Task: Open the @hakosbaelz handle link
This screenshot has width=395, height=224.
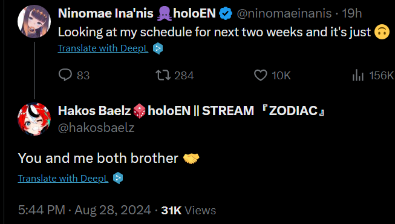Action: (96, 128)
